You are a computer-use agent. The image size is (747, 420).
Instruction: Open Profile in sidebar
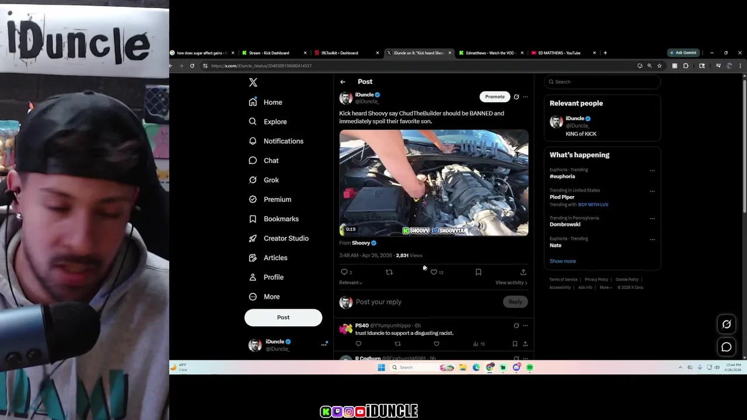[267, 277]
